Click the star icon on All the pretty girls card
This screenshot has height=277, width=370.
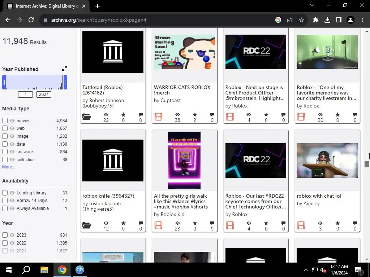click(195, 223)
